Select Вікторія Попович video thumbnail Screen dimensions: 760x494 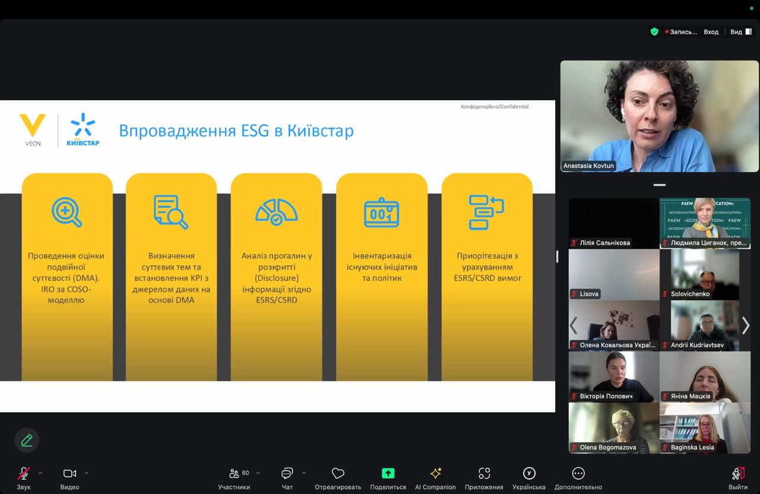tap(614, 376)
